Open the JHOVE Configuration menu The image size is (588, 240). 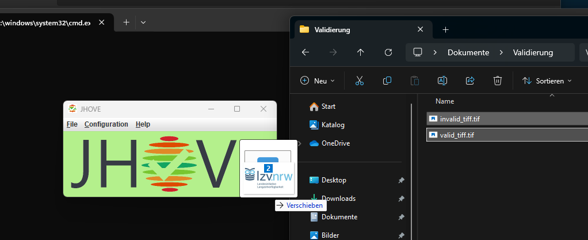106,124
